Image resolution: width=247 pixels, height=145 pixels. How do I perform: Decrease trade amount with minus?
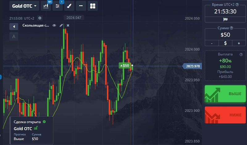tap(212, 43)
